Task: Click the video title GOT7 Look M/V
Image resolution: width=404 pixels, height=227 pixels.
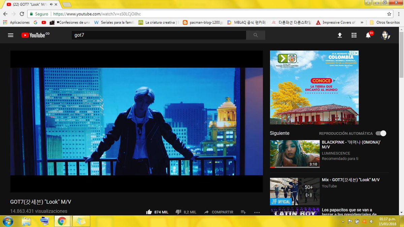Action: coord(41,202)
